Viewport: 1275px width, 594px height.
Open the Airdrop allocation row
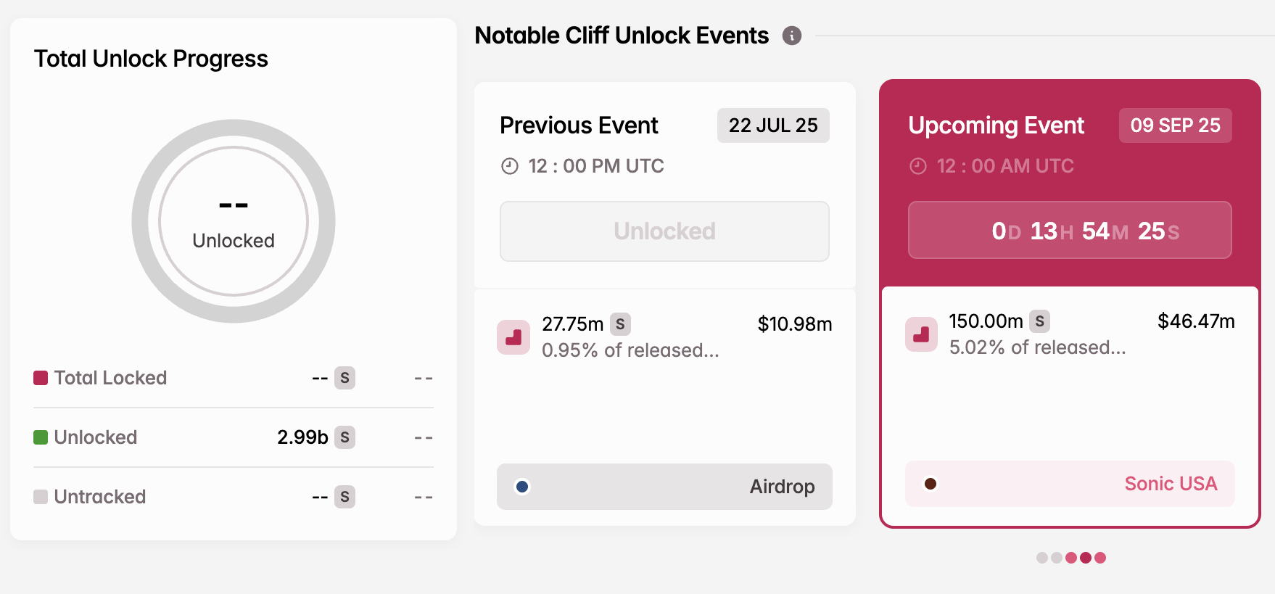664,487
